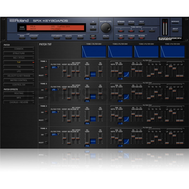This screenshot has height=189, width=189.
Task: Click the Tone 3 Filter Env graph
Action: tap(146, 51)
